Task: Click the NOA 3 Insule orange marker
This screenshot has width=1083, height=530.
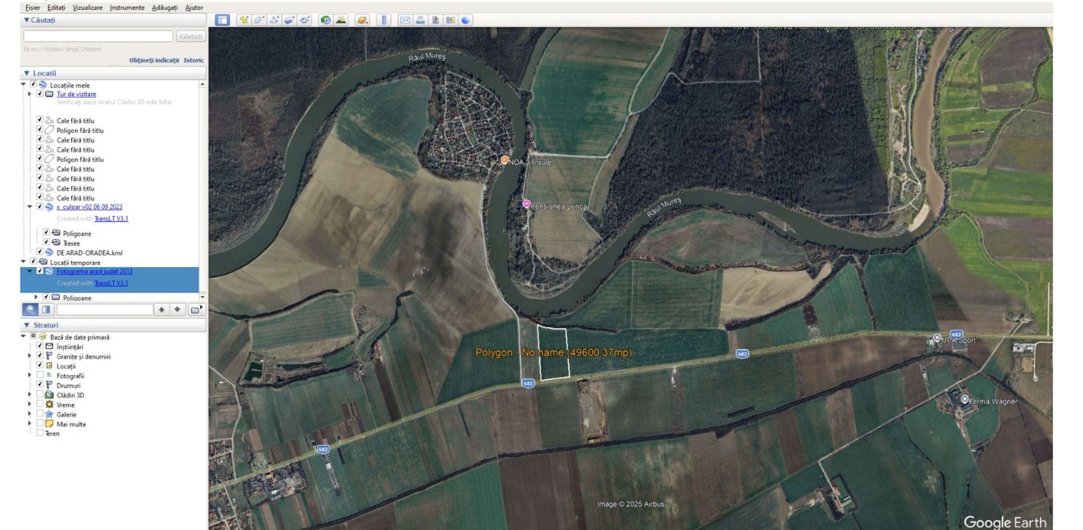Action: [x=505, y=160]
